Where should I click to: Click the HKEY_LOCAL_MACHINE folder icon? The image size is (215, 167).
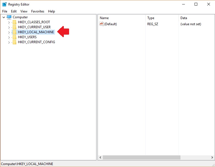click(x=14, y=32)
